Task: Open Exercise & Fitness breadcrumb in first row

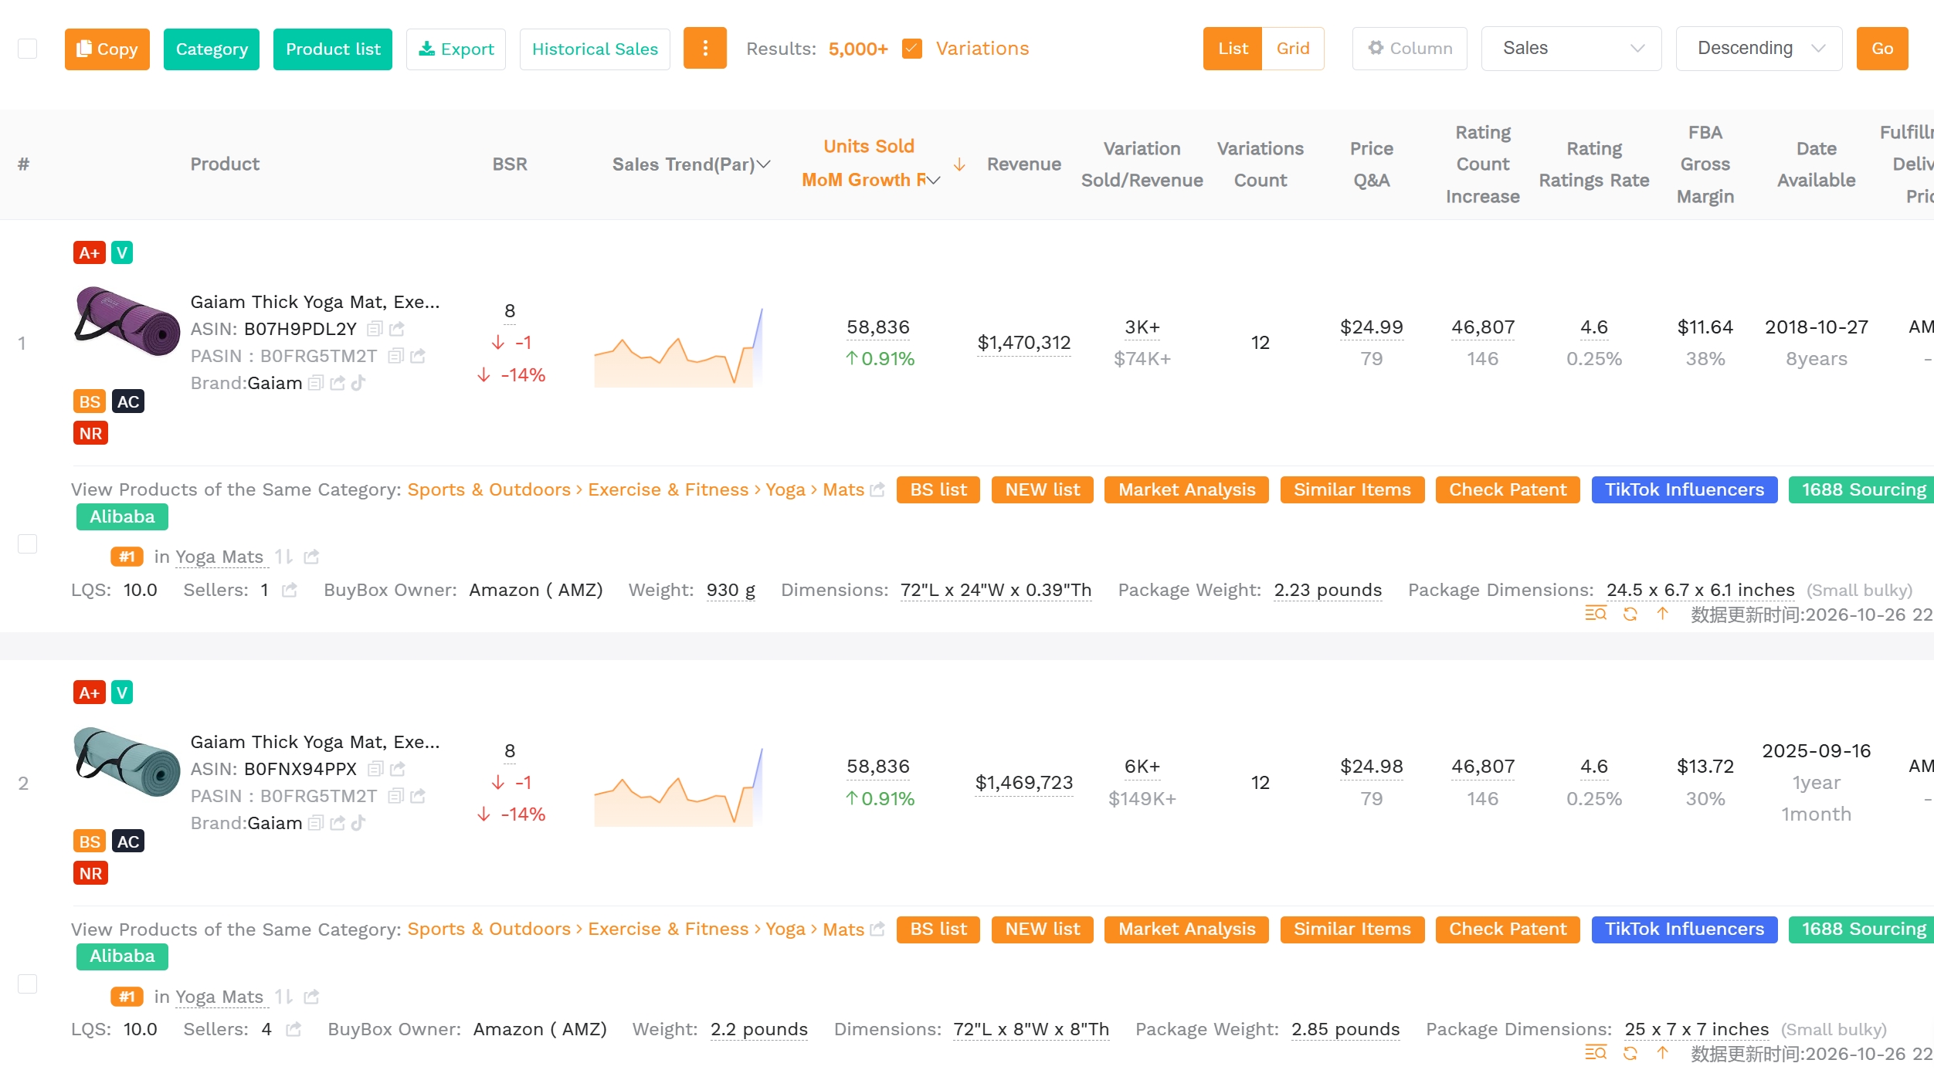Action: point(668,489)
